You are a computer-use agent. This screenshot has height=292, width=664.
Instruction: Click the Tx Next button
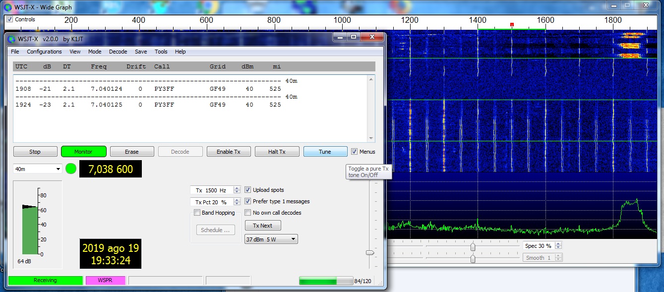point(263,226)
